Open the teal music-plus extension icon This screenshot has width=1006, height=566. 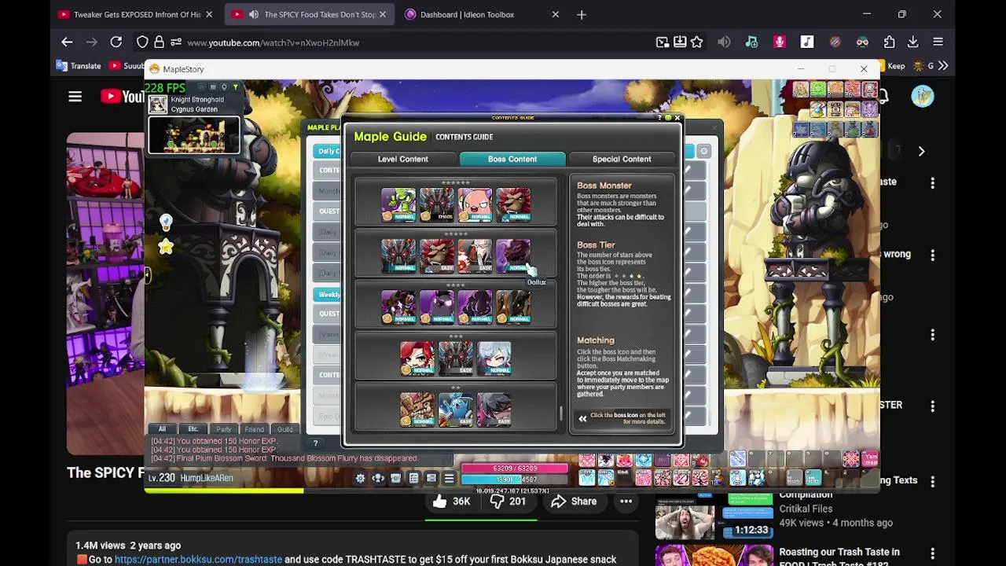pyautogui.click(x=751, y=42)
